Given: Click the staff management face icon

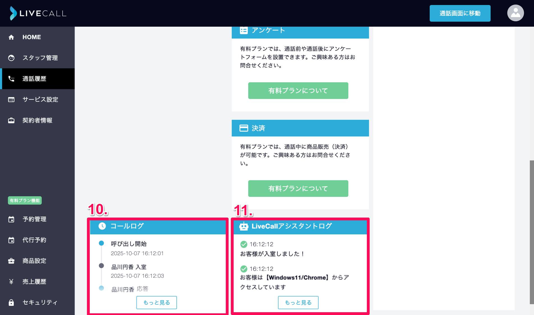Looking at the screenshot, I should pos(11,58).
